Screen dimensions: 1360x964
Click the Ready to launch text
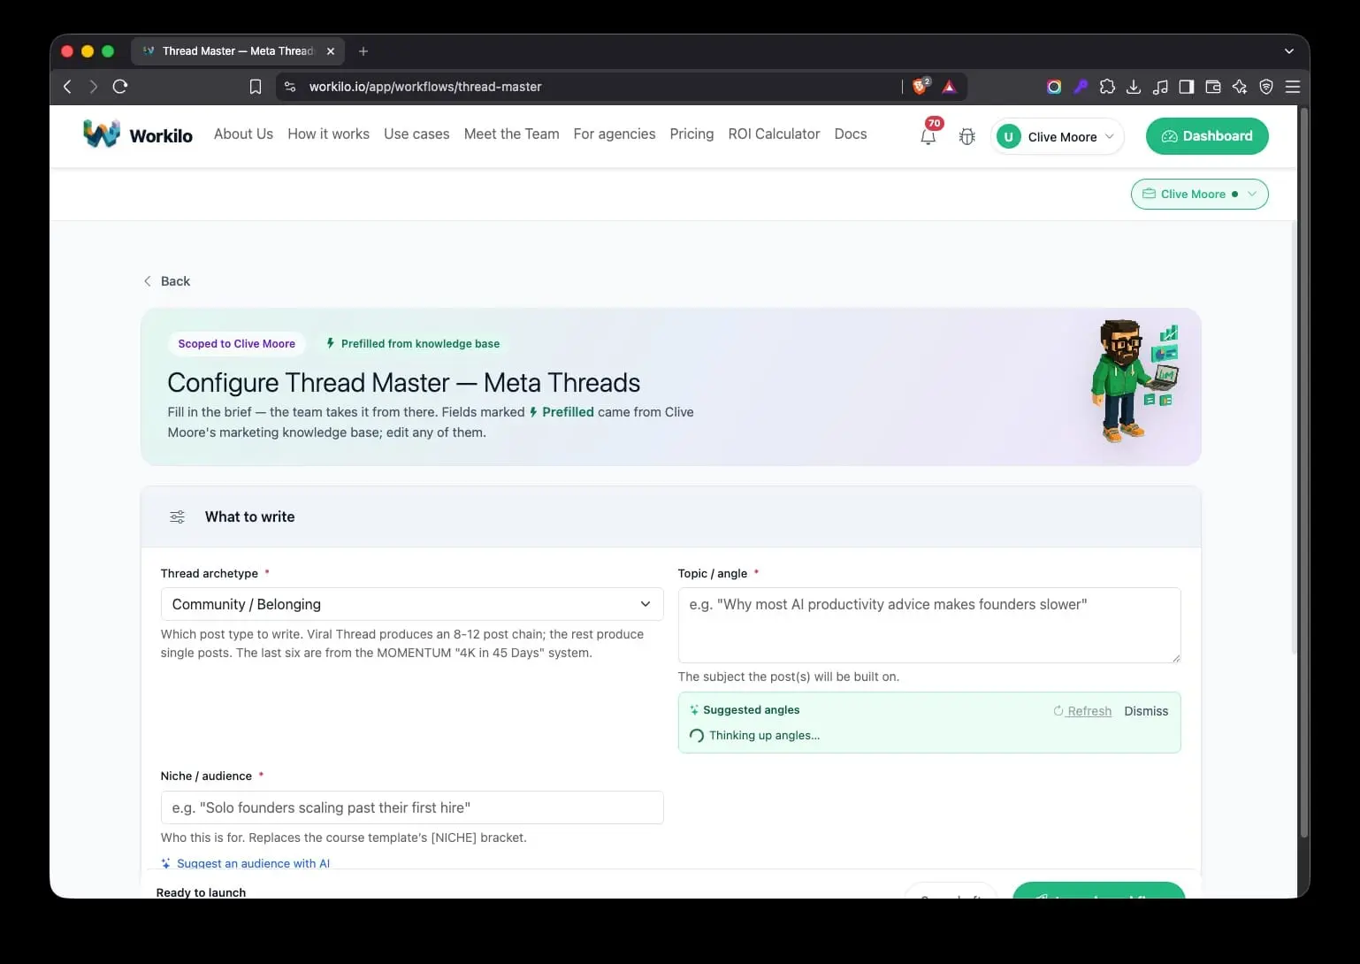201,891
